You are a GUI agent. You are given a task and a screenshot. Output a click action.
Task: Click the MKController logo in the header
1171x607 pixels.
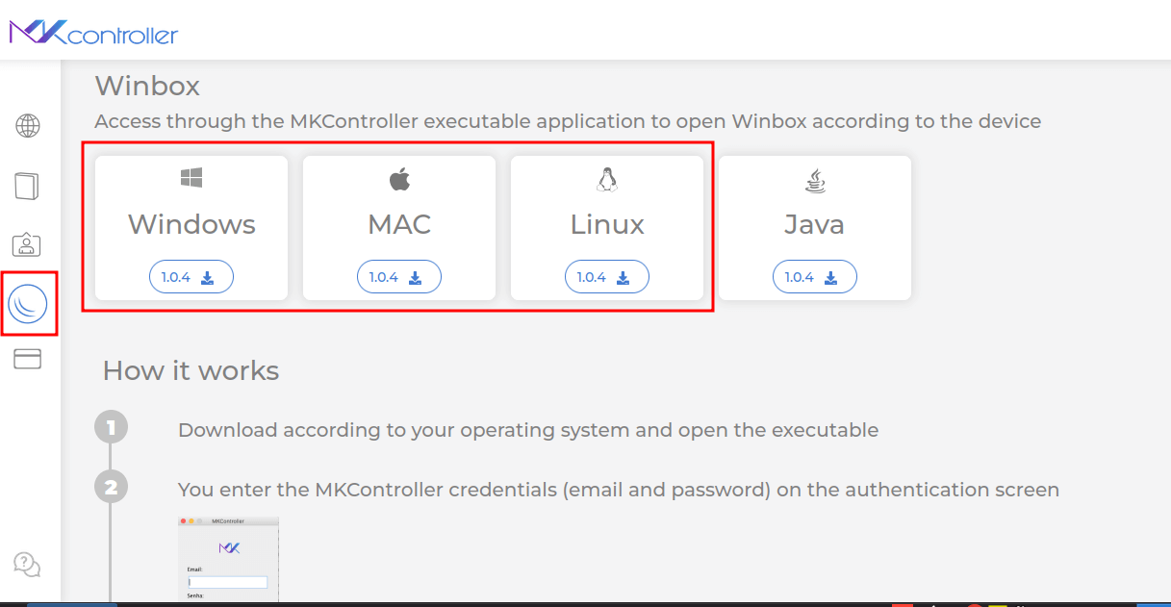pos(93,31)
